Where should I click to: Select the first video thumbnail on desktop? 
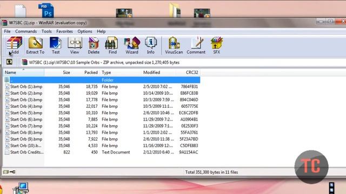(124, 13)
